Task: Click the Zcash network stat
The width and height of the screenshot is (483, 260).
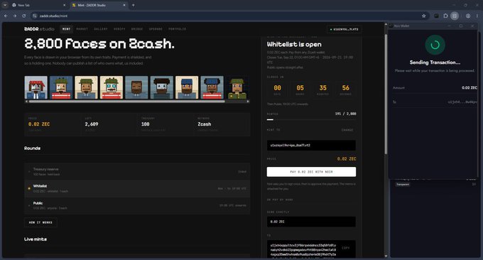Action: tap(205, 124)
